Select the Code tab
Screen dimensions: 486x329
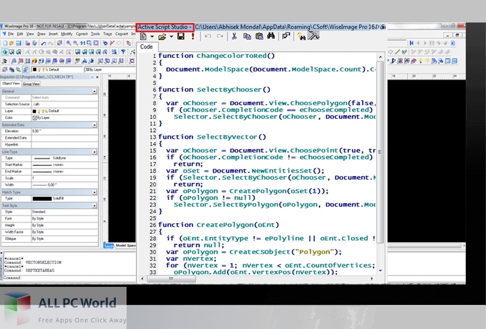click(147, 47)
